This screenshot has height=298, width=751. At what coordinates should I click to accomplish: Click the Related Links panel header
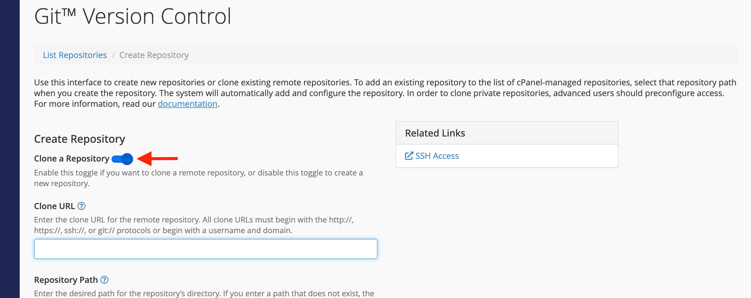[x=507, y=133]
